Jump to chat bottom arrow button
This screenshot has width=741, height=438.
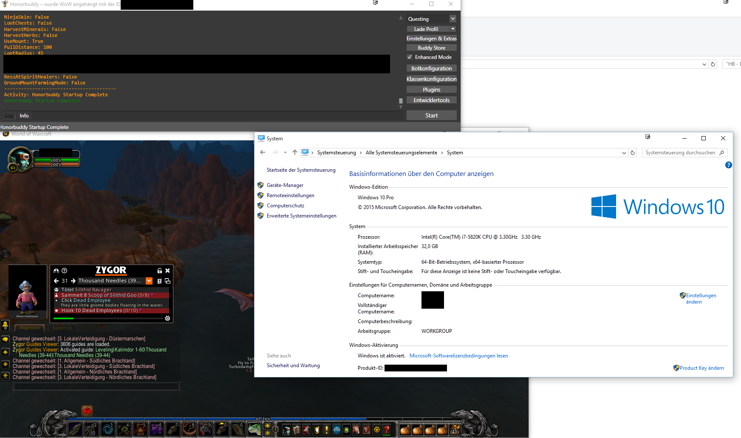(5, 376)
